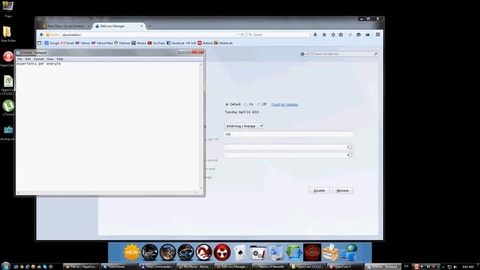Select the Default automatic updates radio
Viewport: 480px width, 270px height.
pyautogui.click(x=226, y=104)
